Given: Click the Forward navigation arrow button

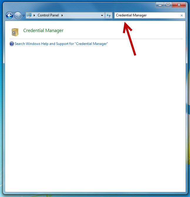Looking at the screenshot, I should click(x=18, y=16).
